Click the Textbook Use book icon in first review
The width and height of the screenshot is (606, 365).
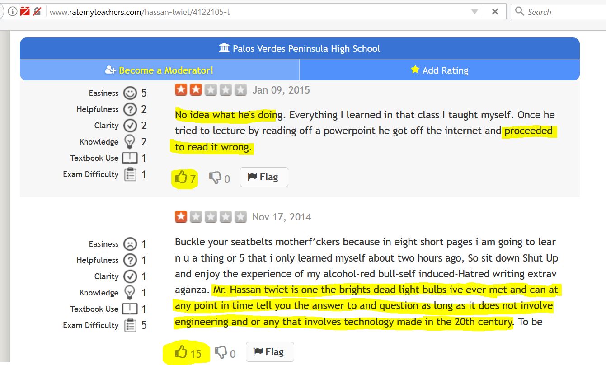click(130, 158)
